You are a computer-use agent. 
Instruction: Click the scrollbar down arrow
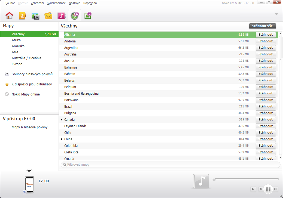[281, 158]
